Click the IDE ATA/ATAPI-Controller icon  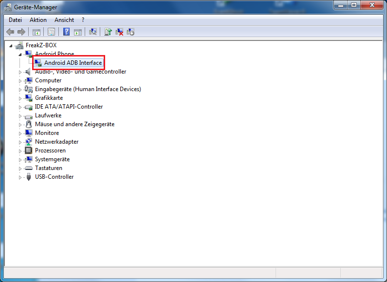click(29, 107)
